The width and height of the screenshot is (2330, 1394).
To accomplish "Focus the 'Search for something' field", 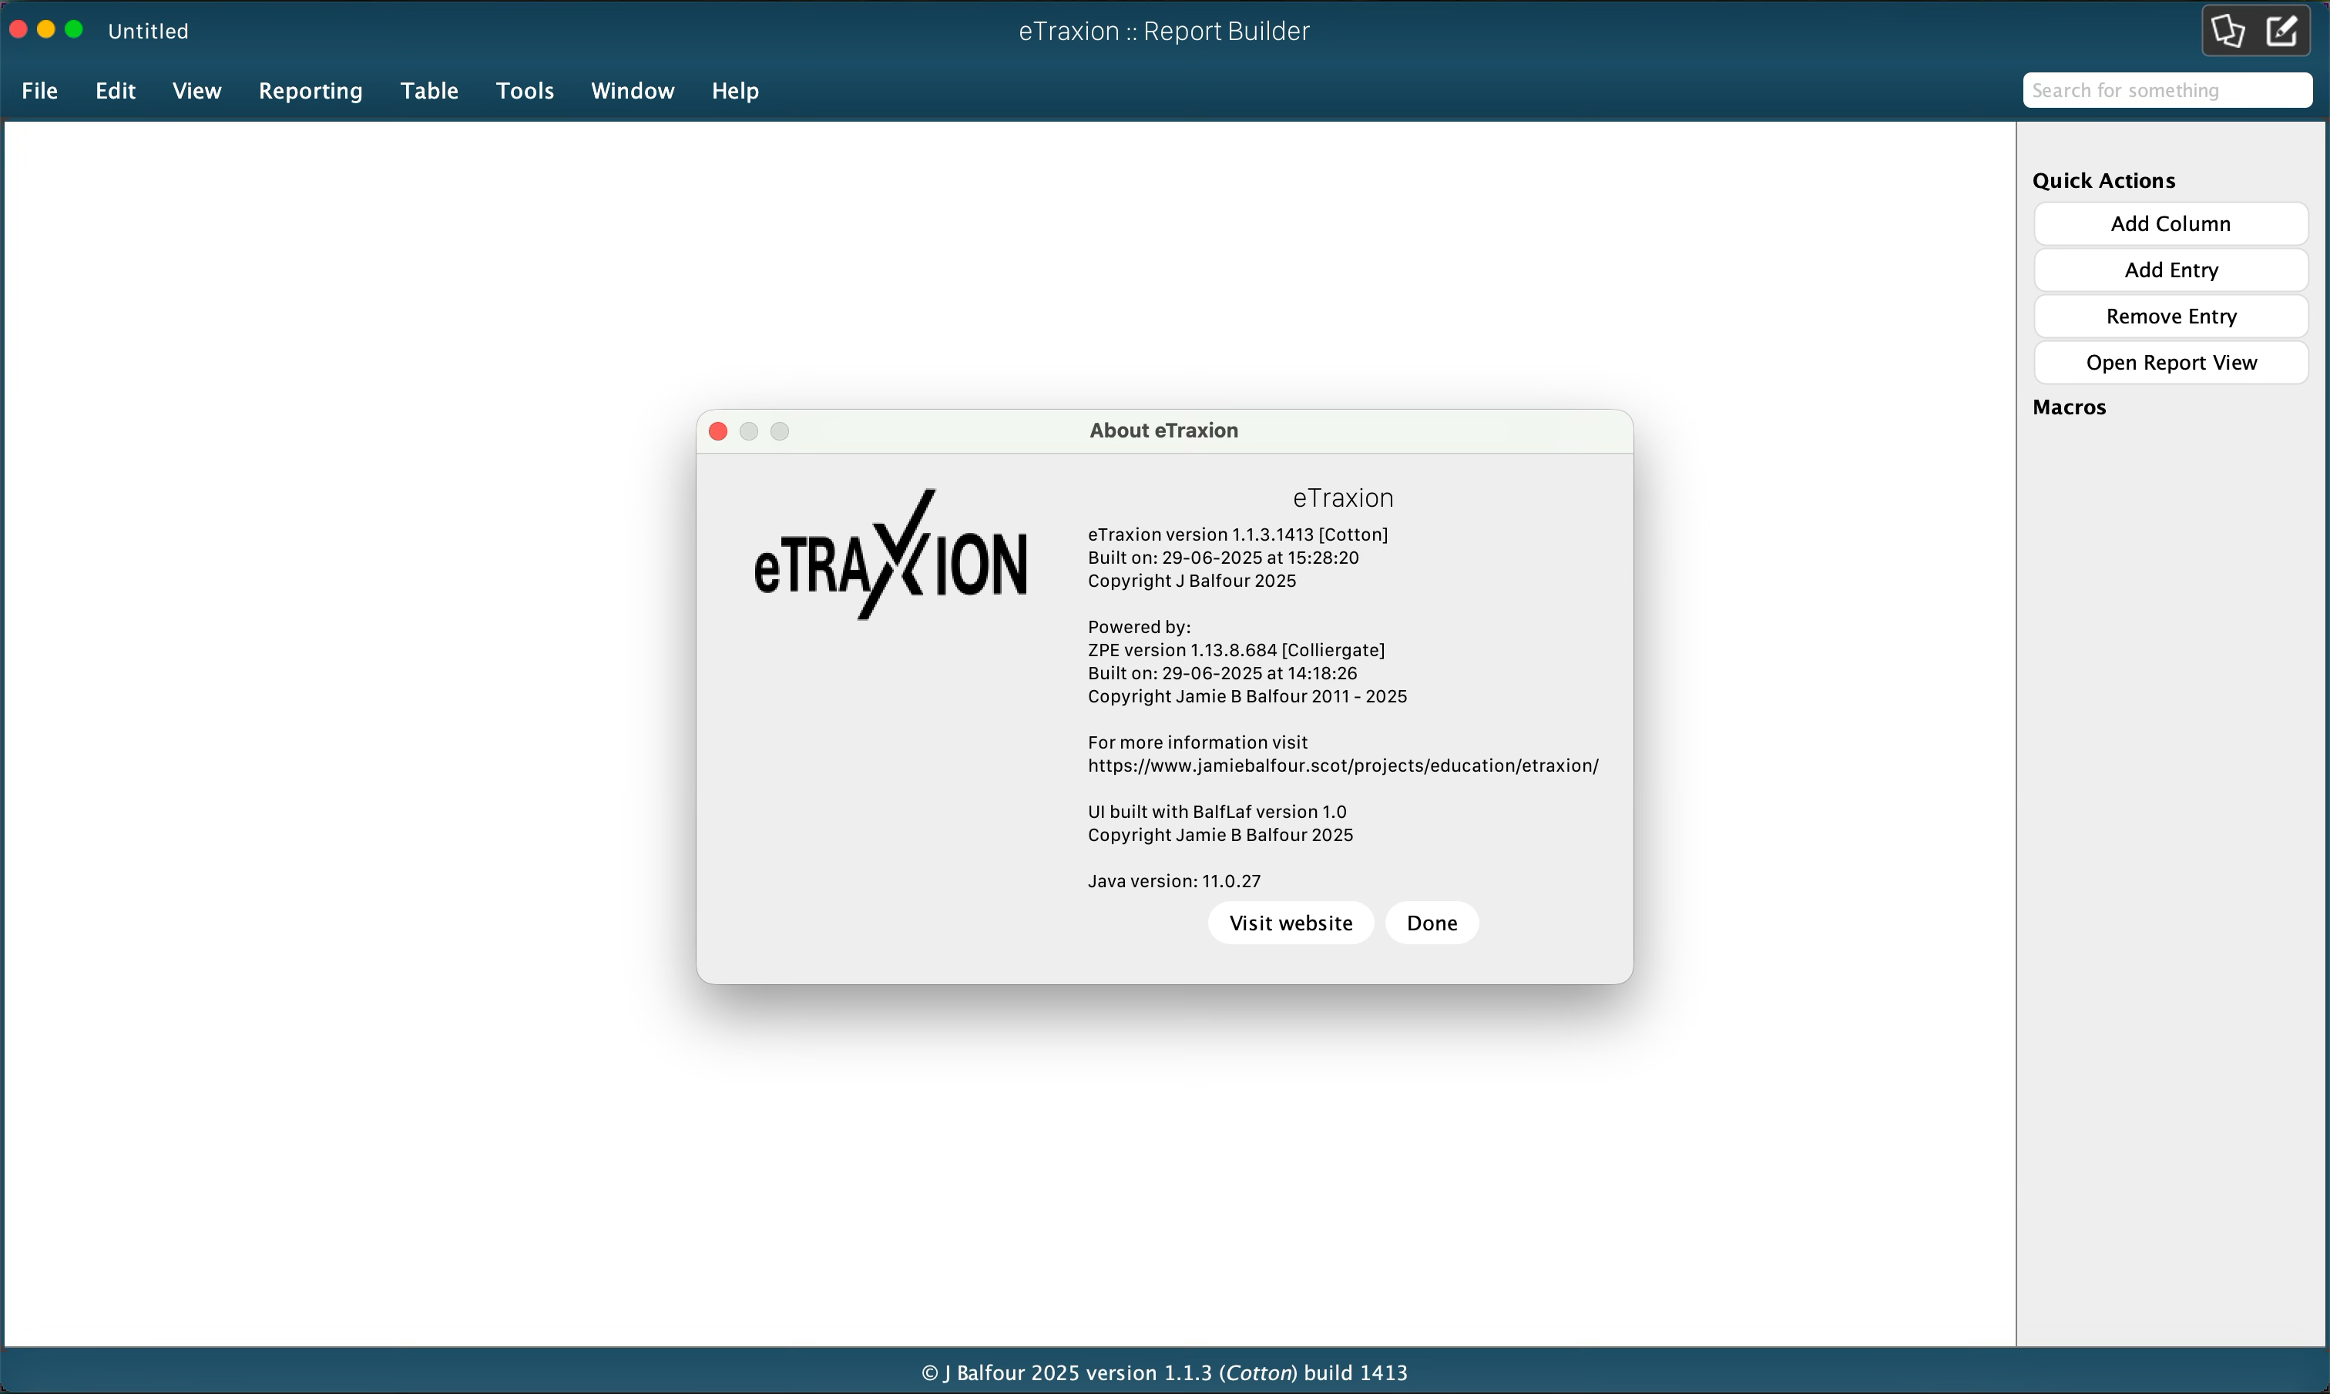I will point(2167,90).
